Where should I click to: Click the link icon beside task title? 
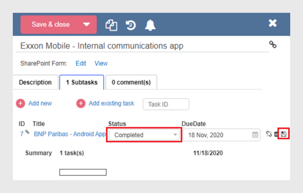click(273, 45)
